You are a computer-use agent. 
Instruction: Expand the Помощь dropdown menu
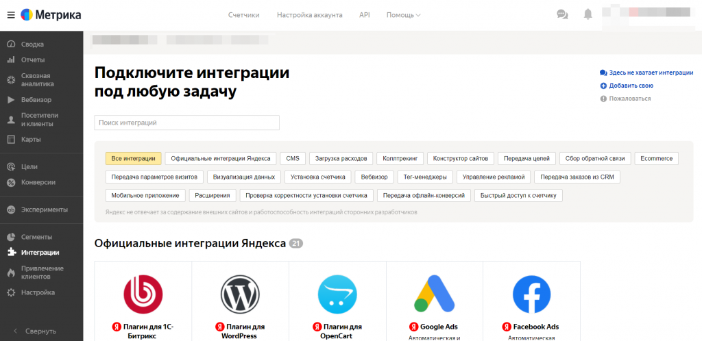click(x=403, y=15)
